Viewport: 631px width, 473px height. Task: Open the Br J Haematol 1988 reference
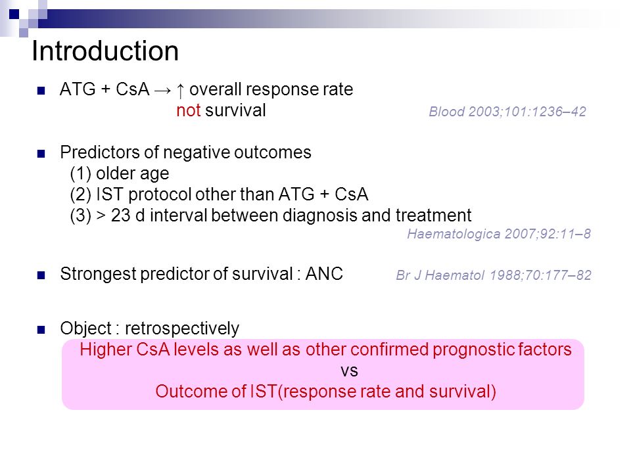tap(494, 275)
